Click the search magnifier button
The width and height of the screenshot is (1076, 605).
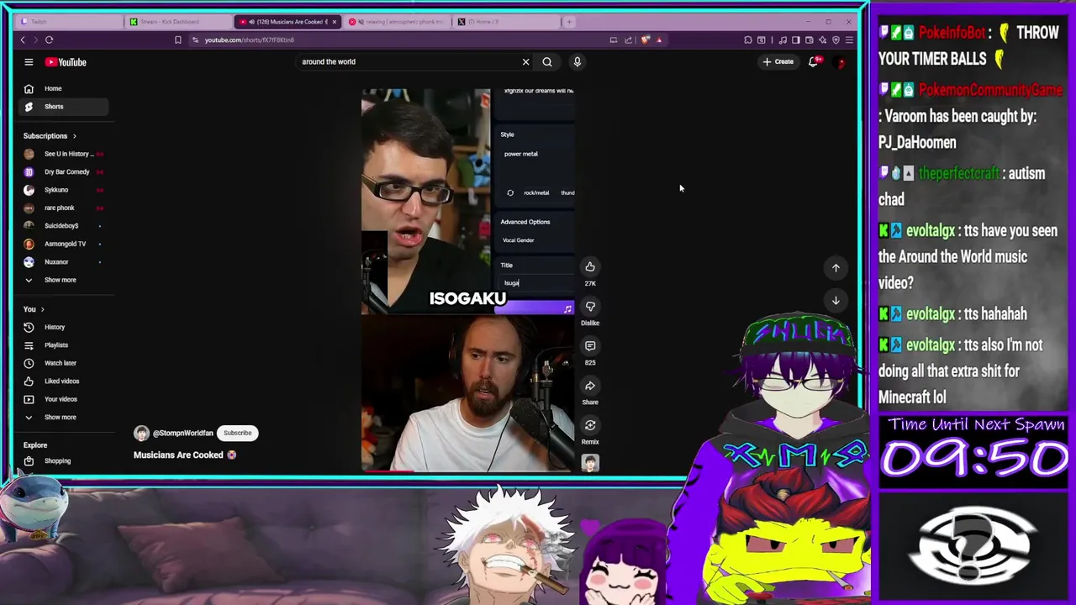(x=547, y=61)
